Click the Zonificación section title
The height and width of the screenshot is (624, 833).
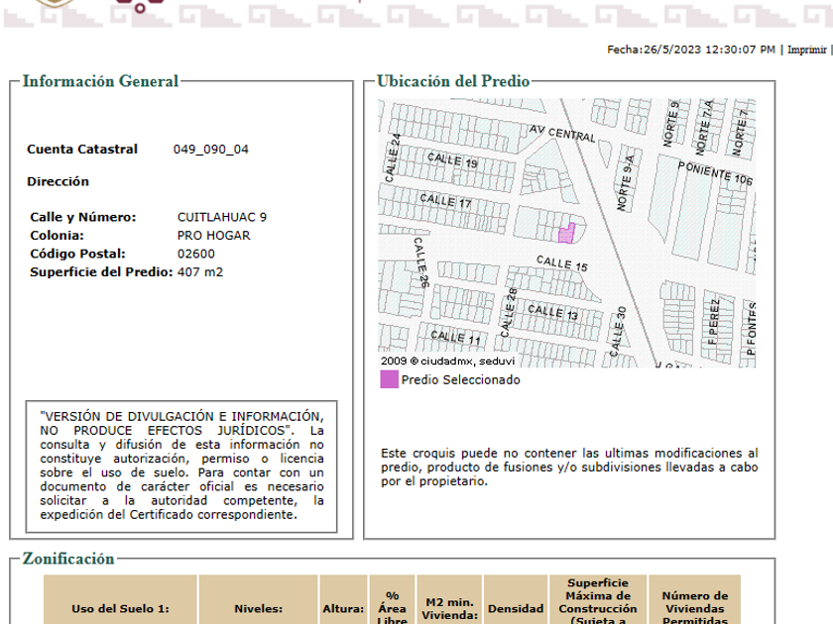68,559
